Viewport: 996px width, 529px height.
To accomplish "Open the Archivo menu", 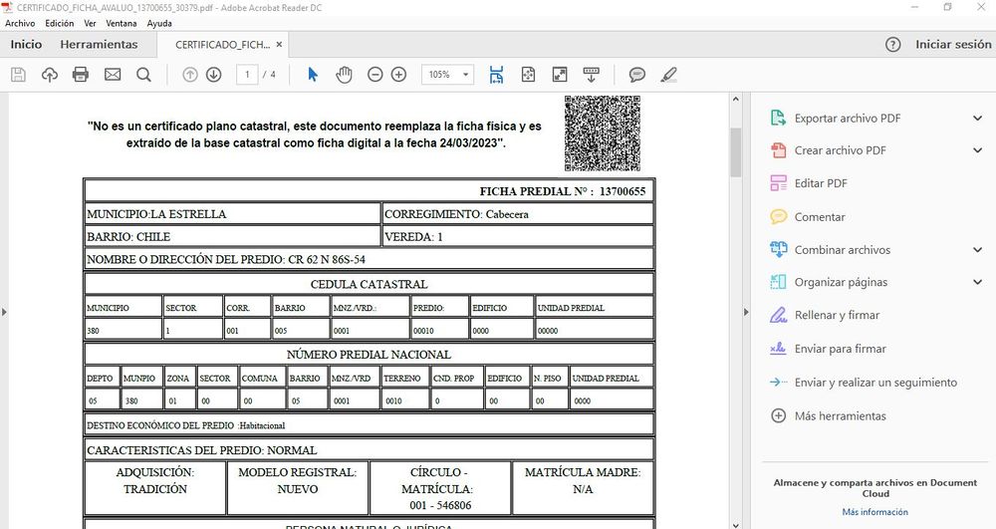I will pos(20,23).
